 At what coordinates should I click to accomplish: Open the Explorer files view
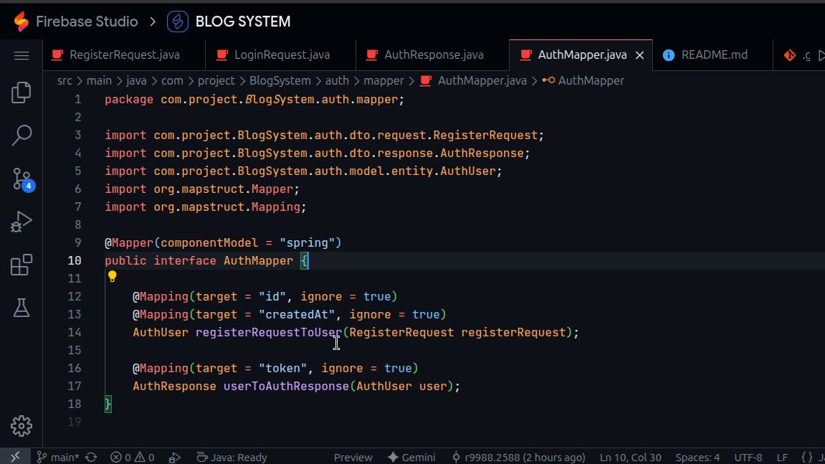[22, 93]
